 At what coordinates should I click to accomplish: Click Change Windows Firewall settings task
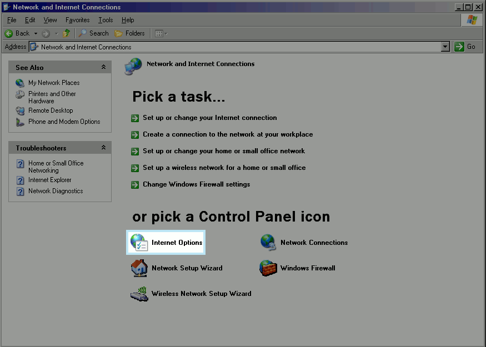(x=196, y=184)
